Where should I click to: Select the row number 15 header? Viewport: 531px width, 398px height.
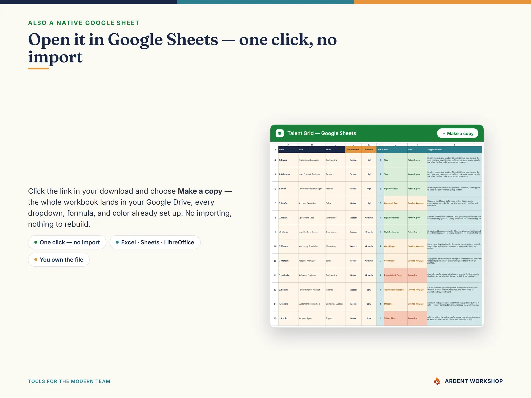pos(275,318)
